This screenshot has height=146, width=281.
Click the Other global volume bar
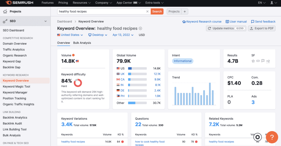[x=137, y=103]
